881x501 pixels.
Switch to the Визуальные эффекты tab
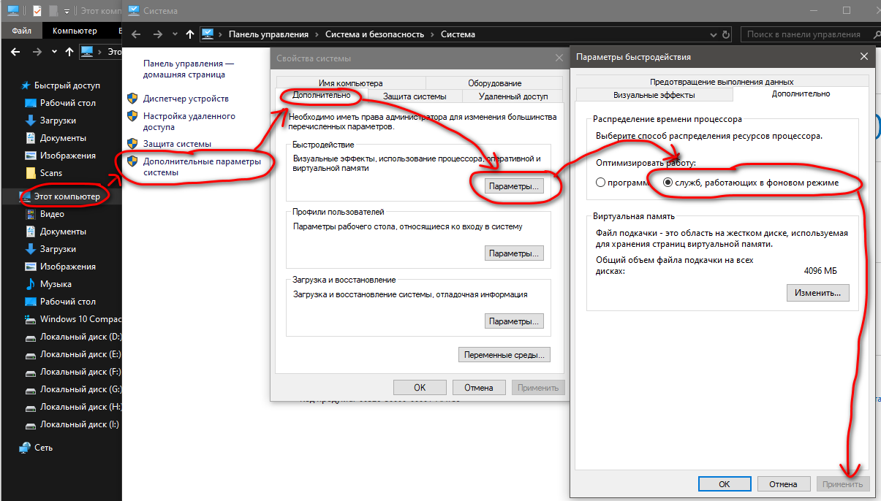(x=654, y=94)
